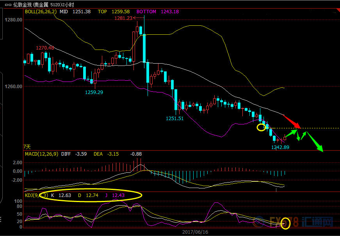This screenshot has width=340, height=236.
Task: Click the 1251.51 swing low label
Action: 174,119
